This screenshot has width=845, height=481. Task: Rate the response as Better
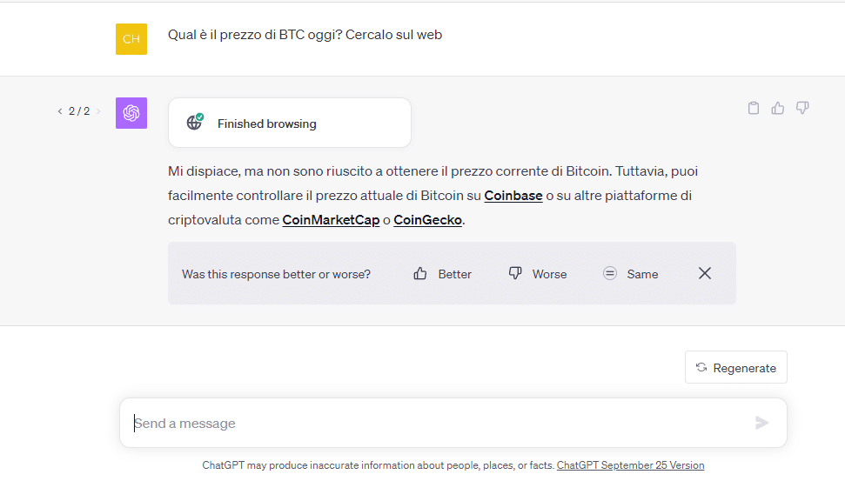click(442, 274)
